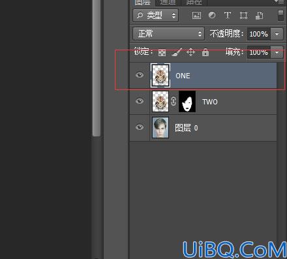287x259 pixels.
Task: Open 填充 fill slider arrow
Action: (277, 52)
